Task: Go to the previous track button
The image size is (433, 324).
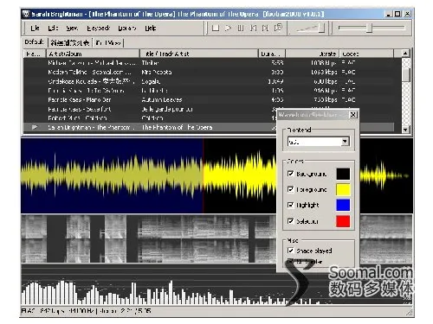Action: point(253,28)
